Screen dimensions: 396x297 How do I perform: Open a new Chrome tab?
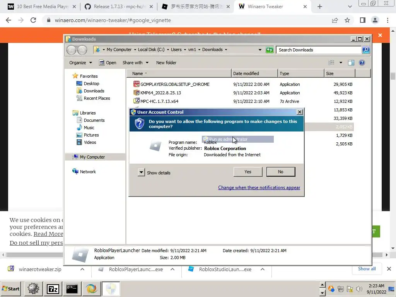pyautogui.click(x=320, y=7)
